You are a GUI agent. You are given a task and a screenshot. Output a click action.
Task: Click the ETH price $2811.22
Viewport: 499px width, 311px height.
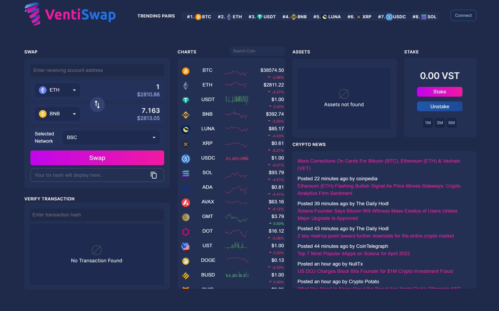point(274,85)
